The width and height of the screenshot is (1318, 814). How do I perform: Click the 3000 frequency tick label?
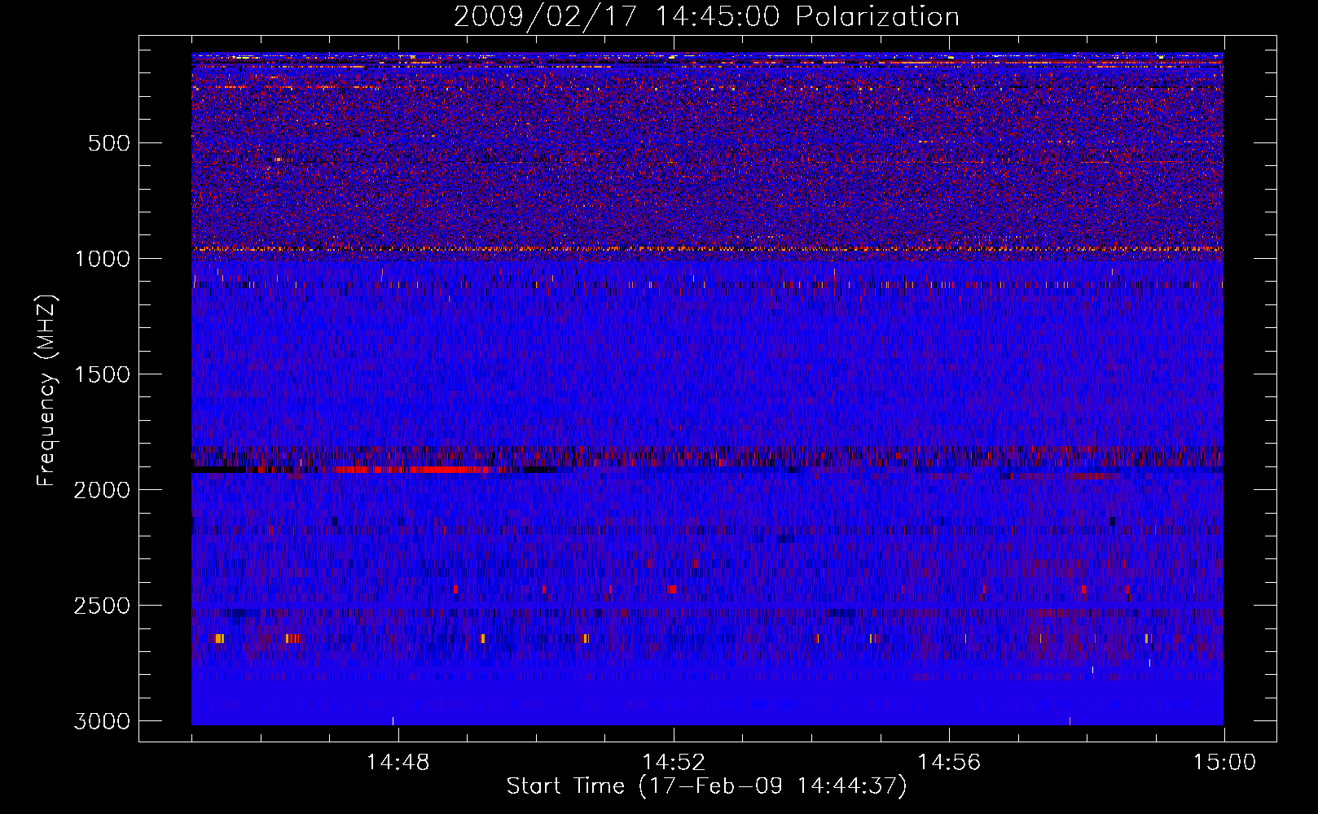(102, 721)
